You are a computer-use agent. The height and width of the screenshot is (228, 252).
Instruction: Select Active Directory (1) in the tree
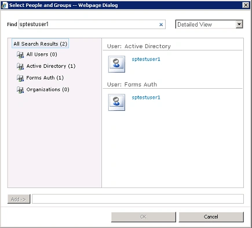[x=51, y=66]
